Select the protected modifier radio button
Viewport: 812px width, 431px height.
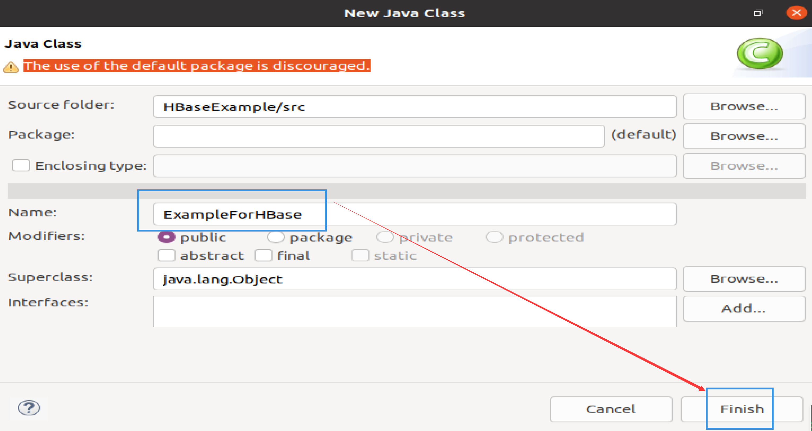[x=494, y=237]
